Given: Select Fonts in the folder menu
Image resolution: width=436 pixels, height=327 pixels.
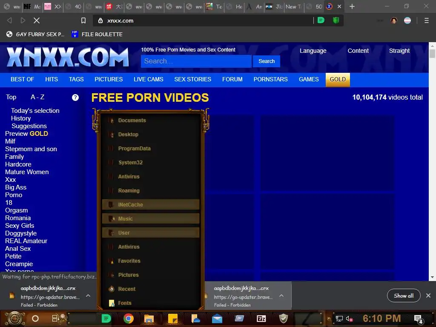Looking at the screenshot, I should (x=151, y=303).
